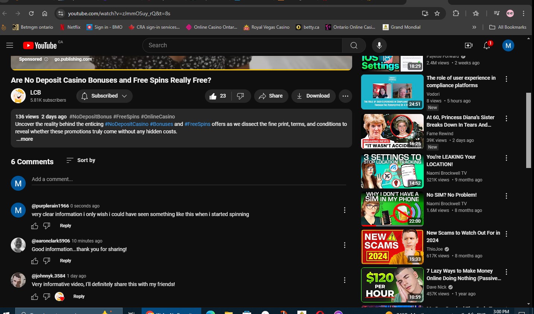
Task: Open the LCB channel name link
Action: point(36,92)
